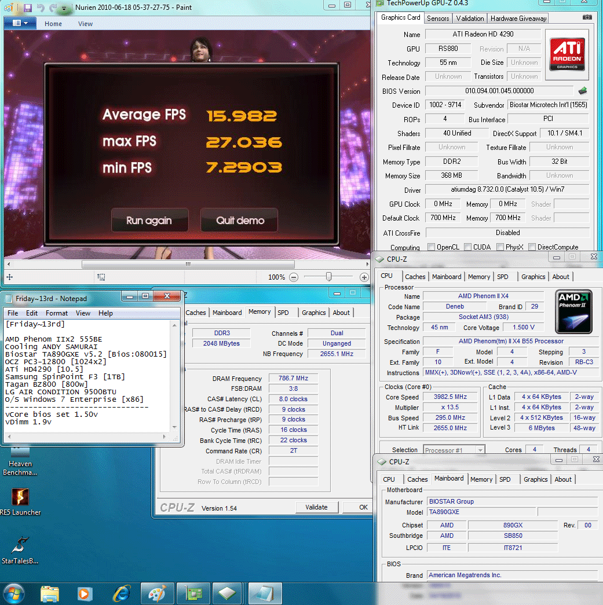Open Graphics tab in CPU-Z Mainboard window
Viewport: 603px width, 605px height.
(x=535, y=479)
